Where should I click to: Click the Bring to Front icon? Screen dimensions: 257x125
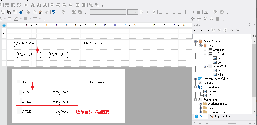click(91, 5)
